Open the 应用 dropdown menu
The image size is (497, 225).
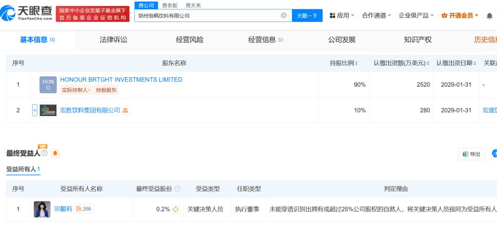click(x=342, y=16)
